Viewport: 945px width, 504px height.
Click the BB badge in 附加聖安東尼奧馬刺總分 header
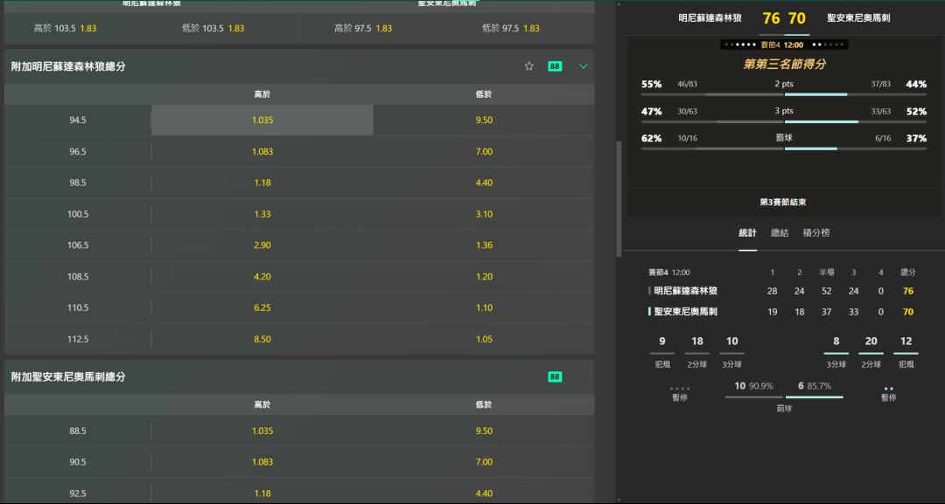click(x=555, y=376)
